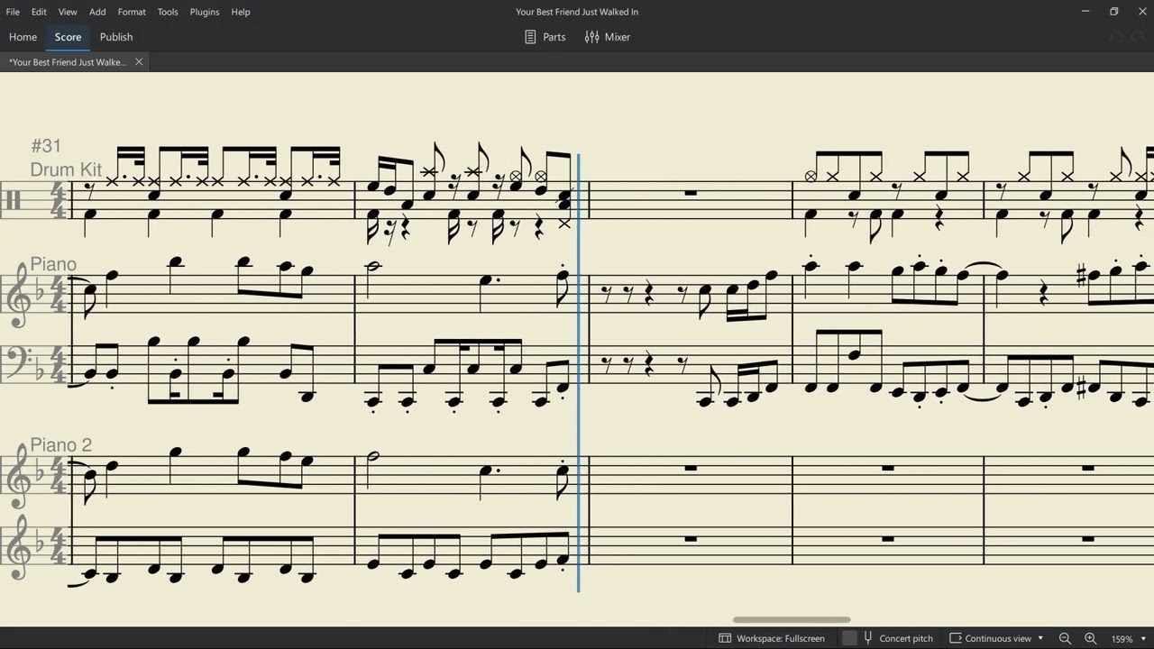Open the Continuous view mode dropdown

(x=997, y=638)
